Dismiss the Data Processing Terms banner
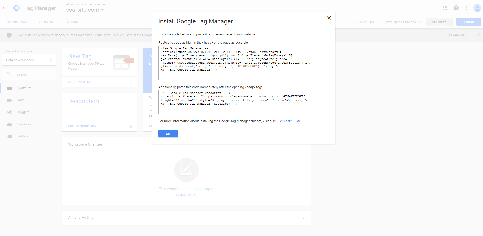Screen dimensions: 483x236 click(478, 35)
